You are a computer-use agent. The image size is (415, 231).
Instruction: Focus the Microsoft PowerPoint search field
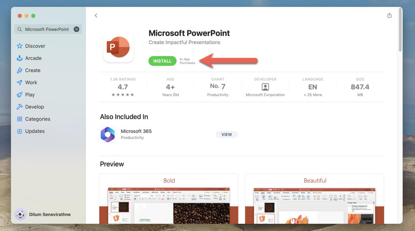[48, 29]
